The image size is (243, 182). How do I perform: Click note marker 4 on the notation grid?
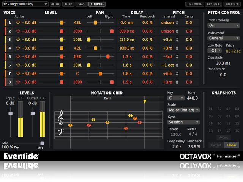(x=107, y=123)
